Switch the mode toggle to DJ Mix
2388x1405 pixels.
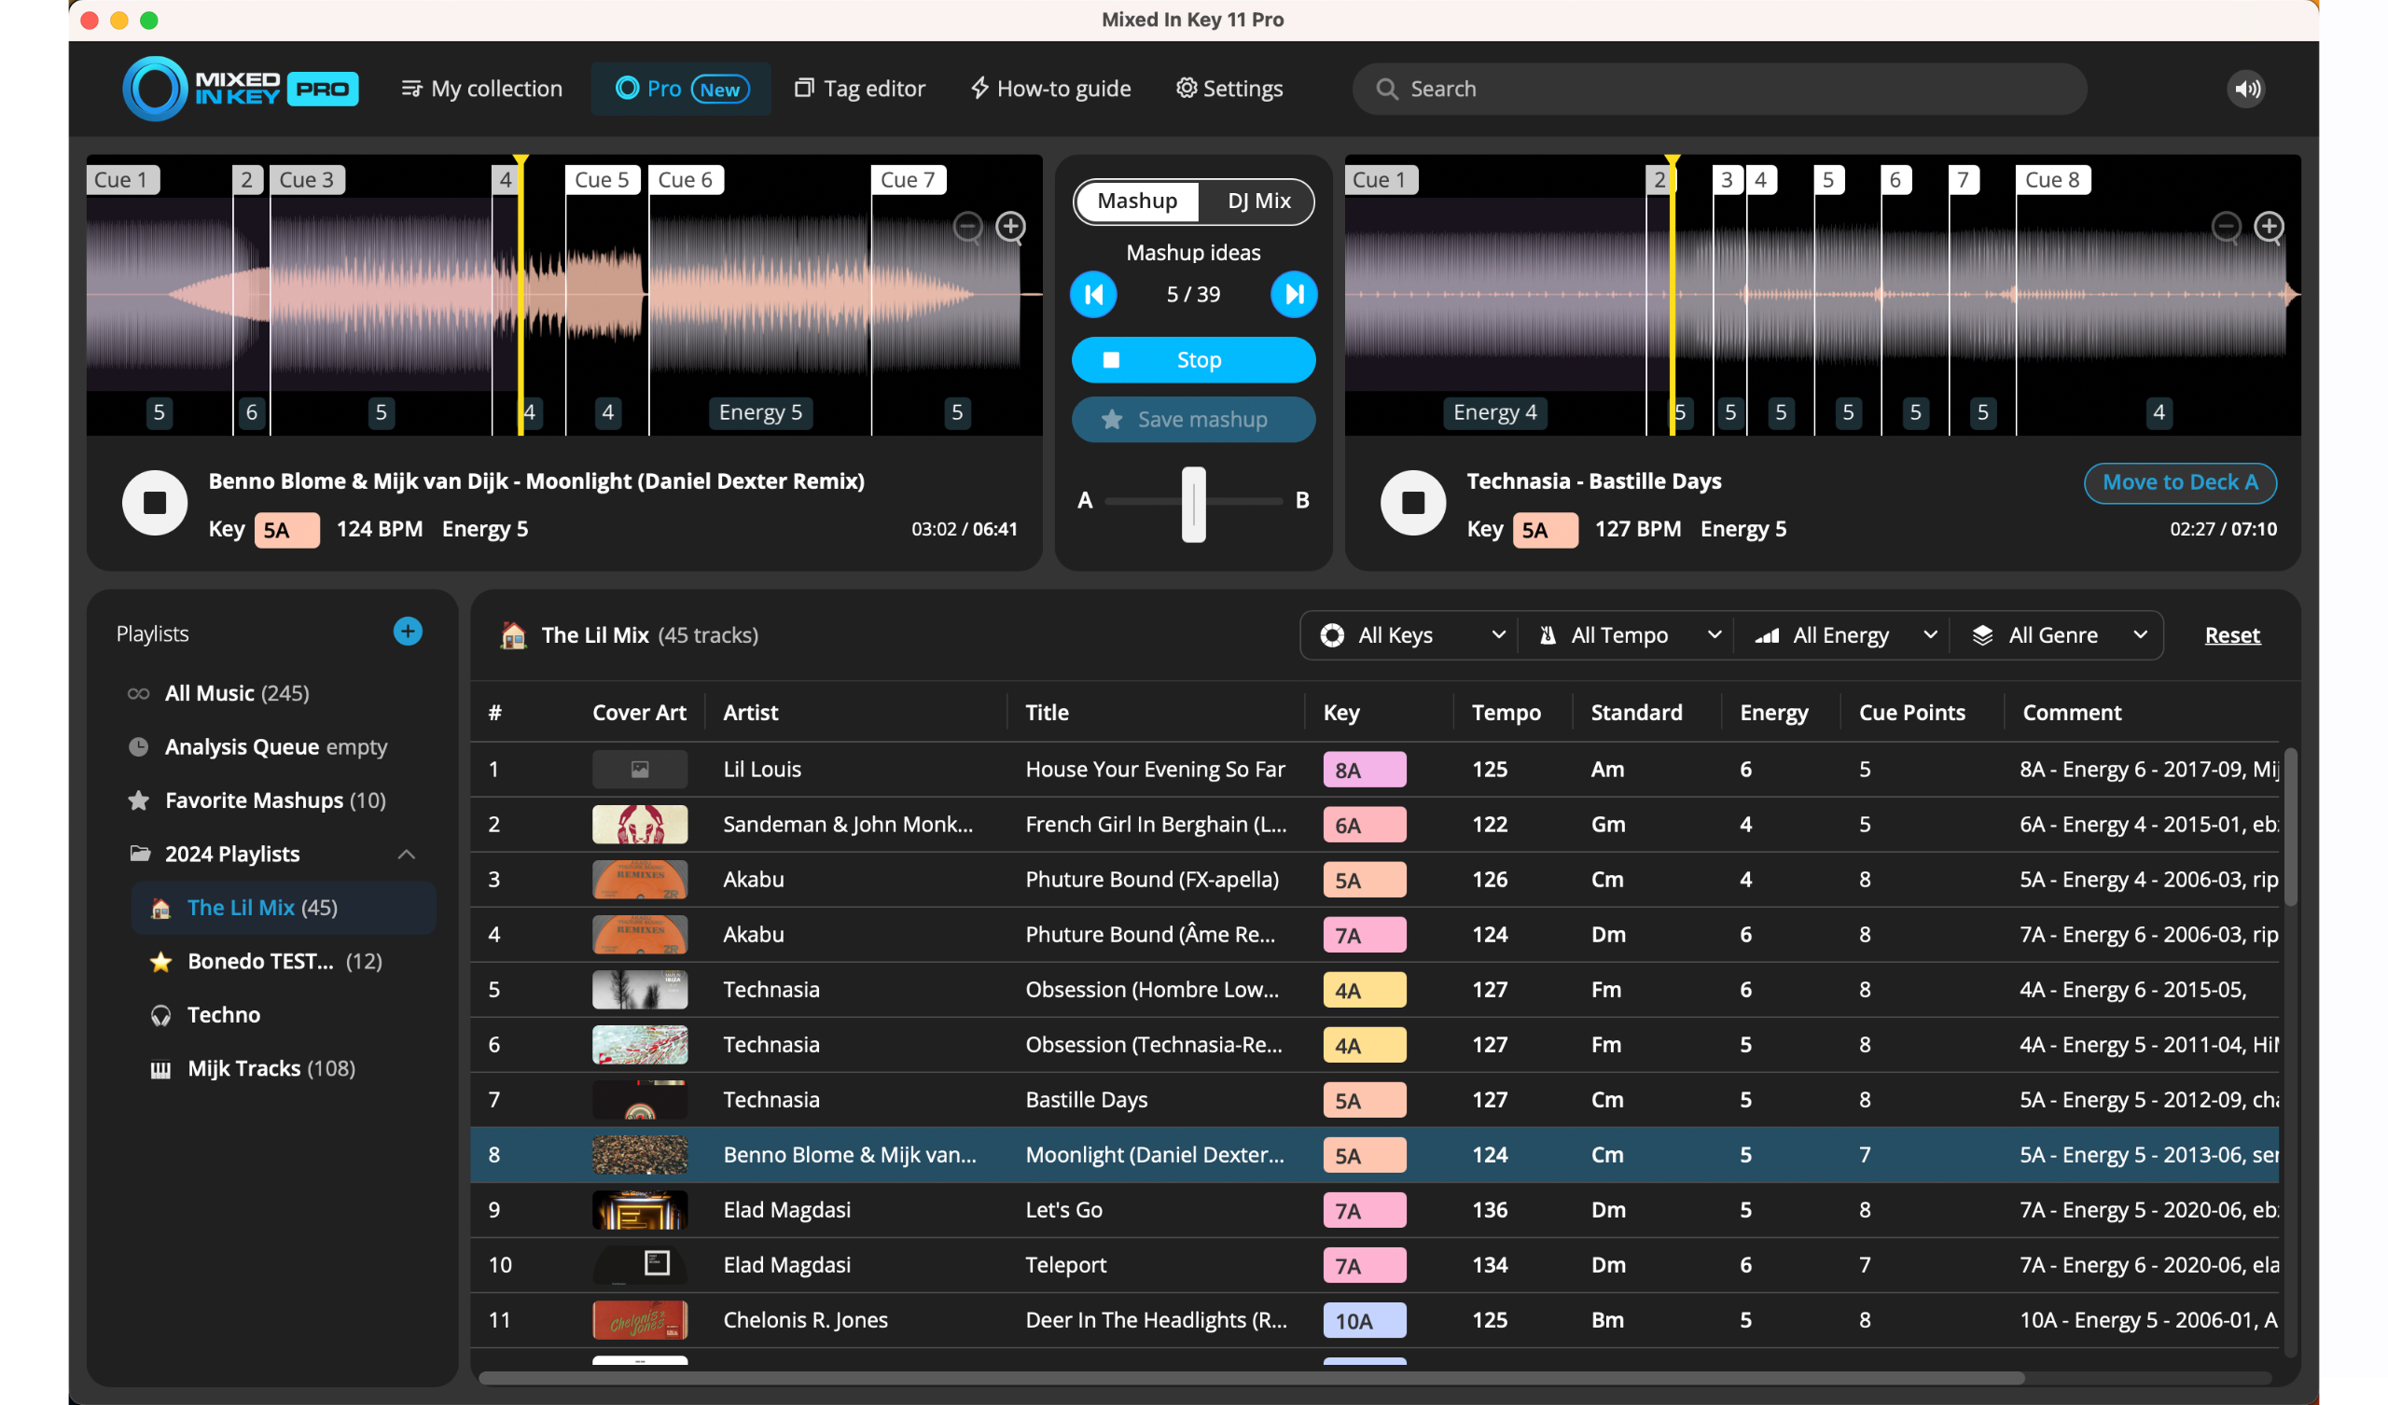tap(1256, 201)
